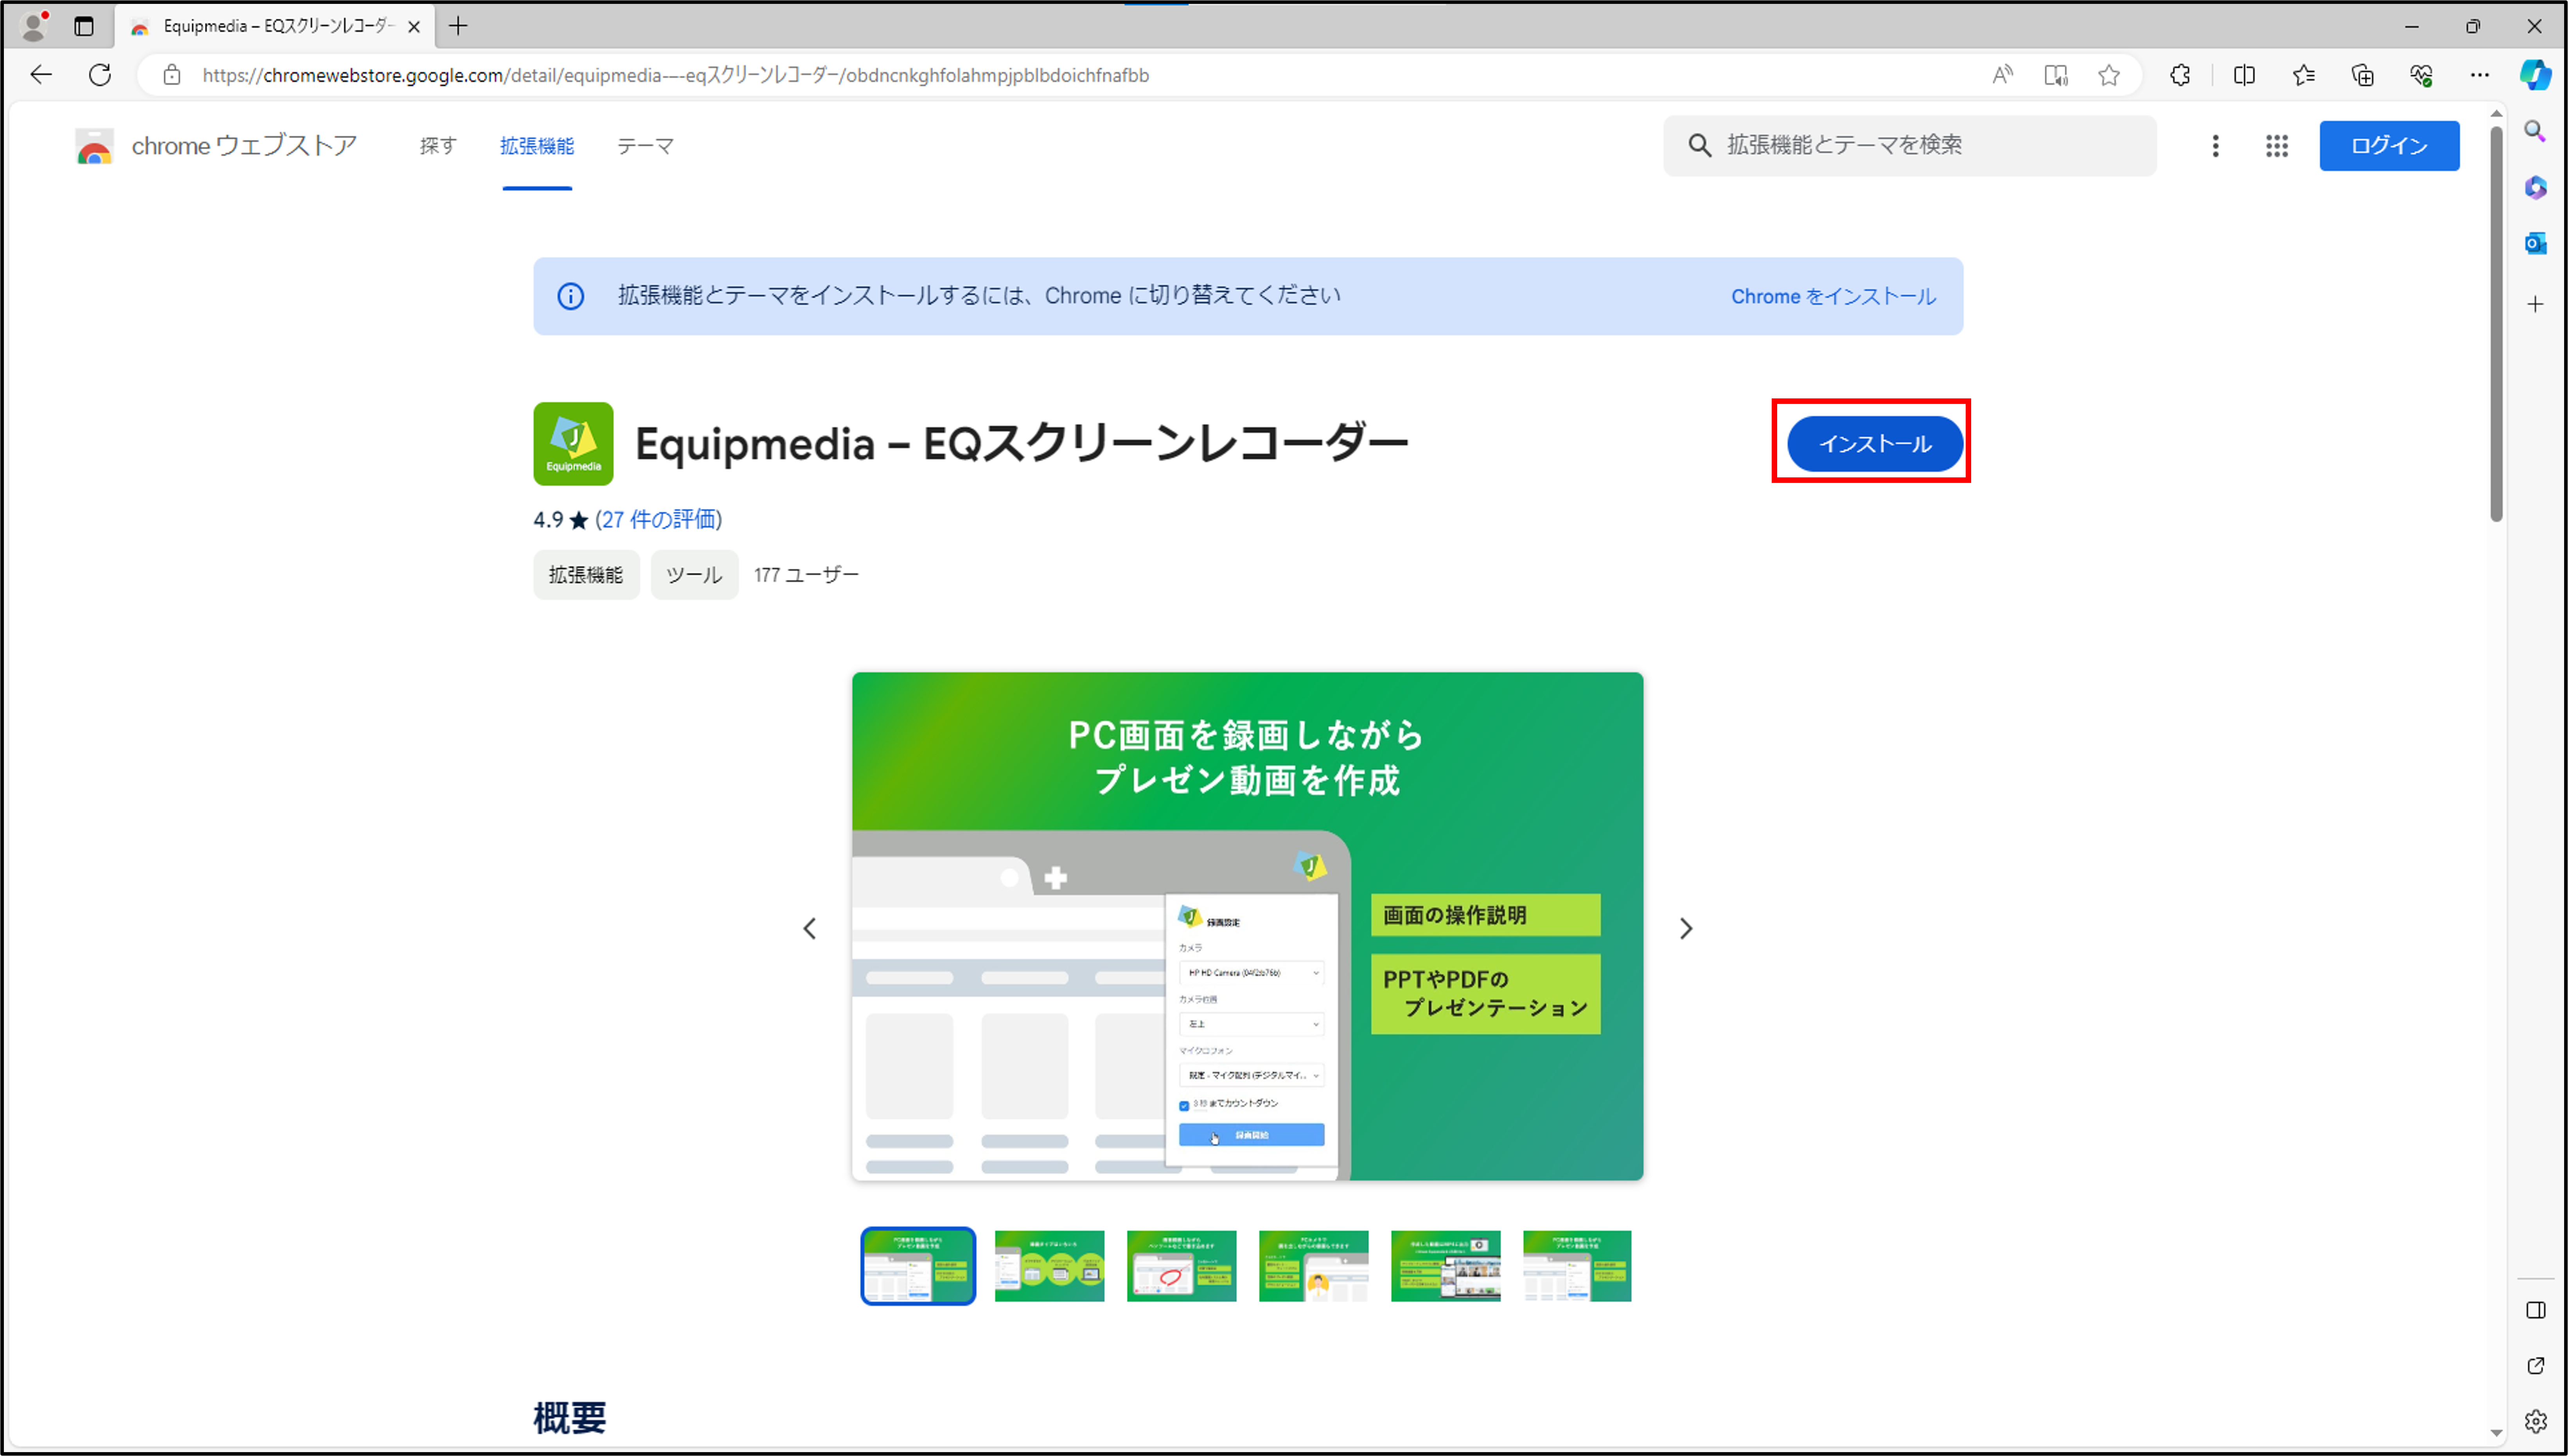Click the browser back arrow
Screen dimensions: 2568x1456
(x=41, y=75)
